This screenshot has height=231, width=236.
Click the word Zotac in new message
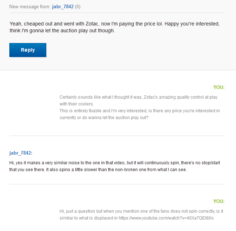[92, 24]
